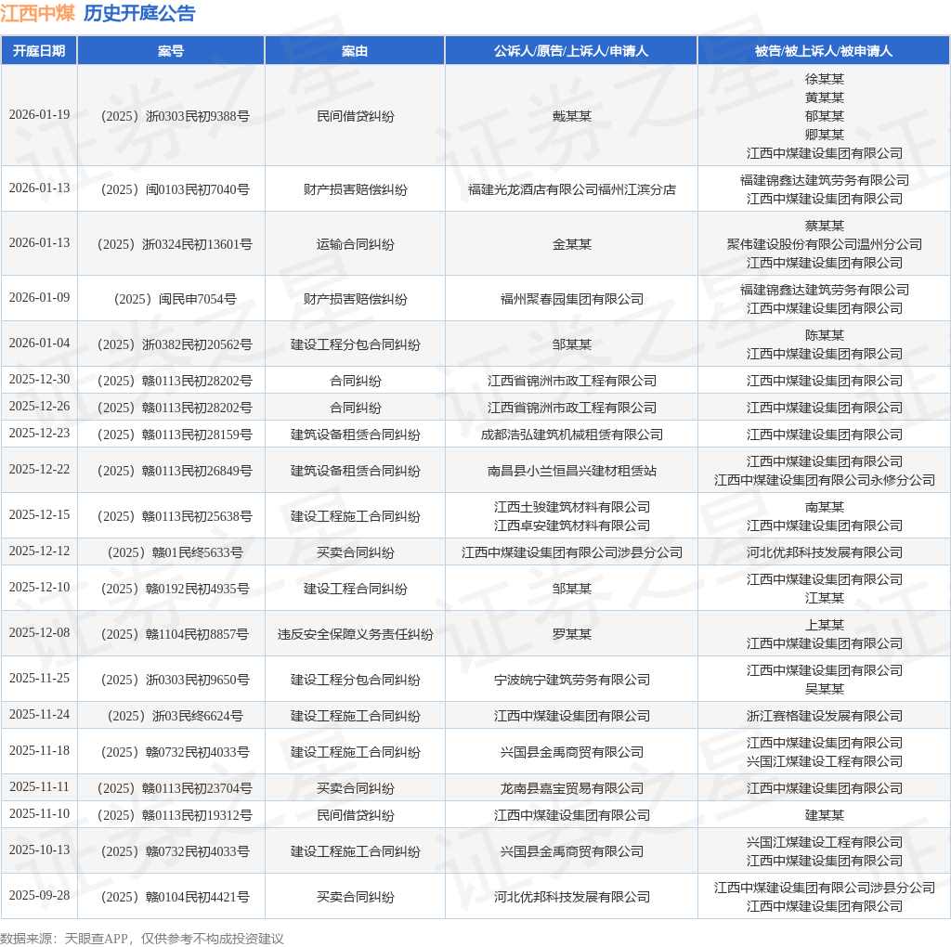This screenshot has height=947, width=951.
Task: Click the 违反安全保障义务责任纠纷 cell
Action: click(x=356, y=634)
